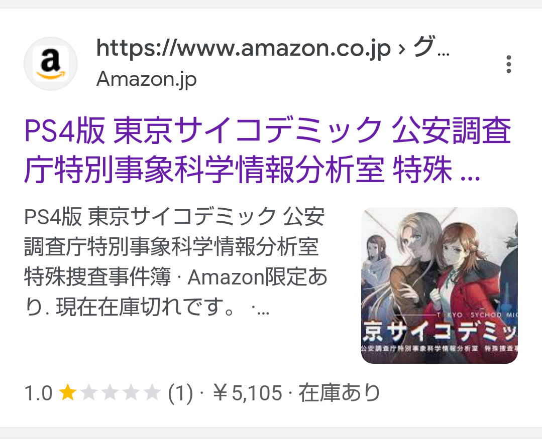Click the truncated グ… breadcrumb segment
Image resolution: width=542 pixels, height=440 pixels.
[431, 48]
